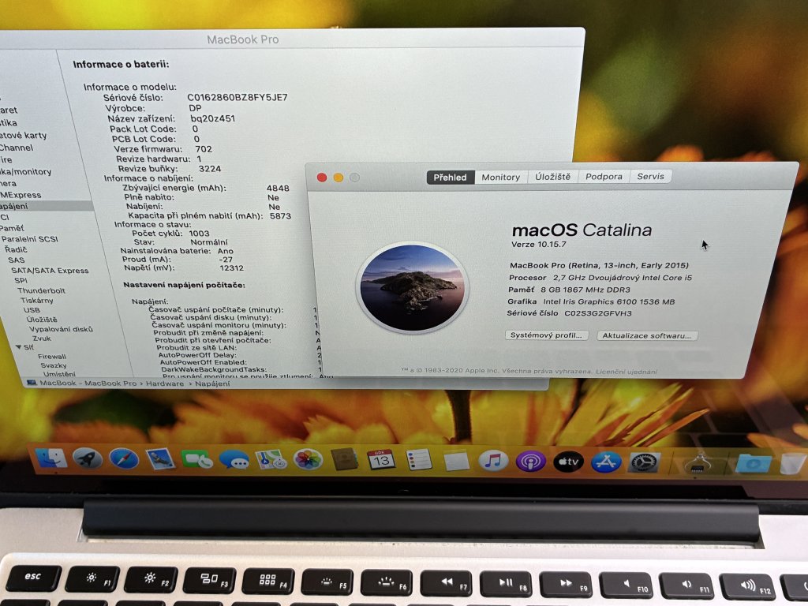Select Úložiště in System Information sidebar
This screenshot has height=606, width=808.
pos(42,320)
